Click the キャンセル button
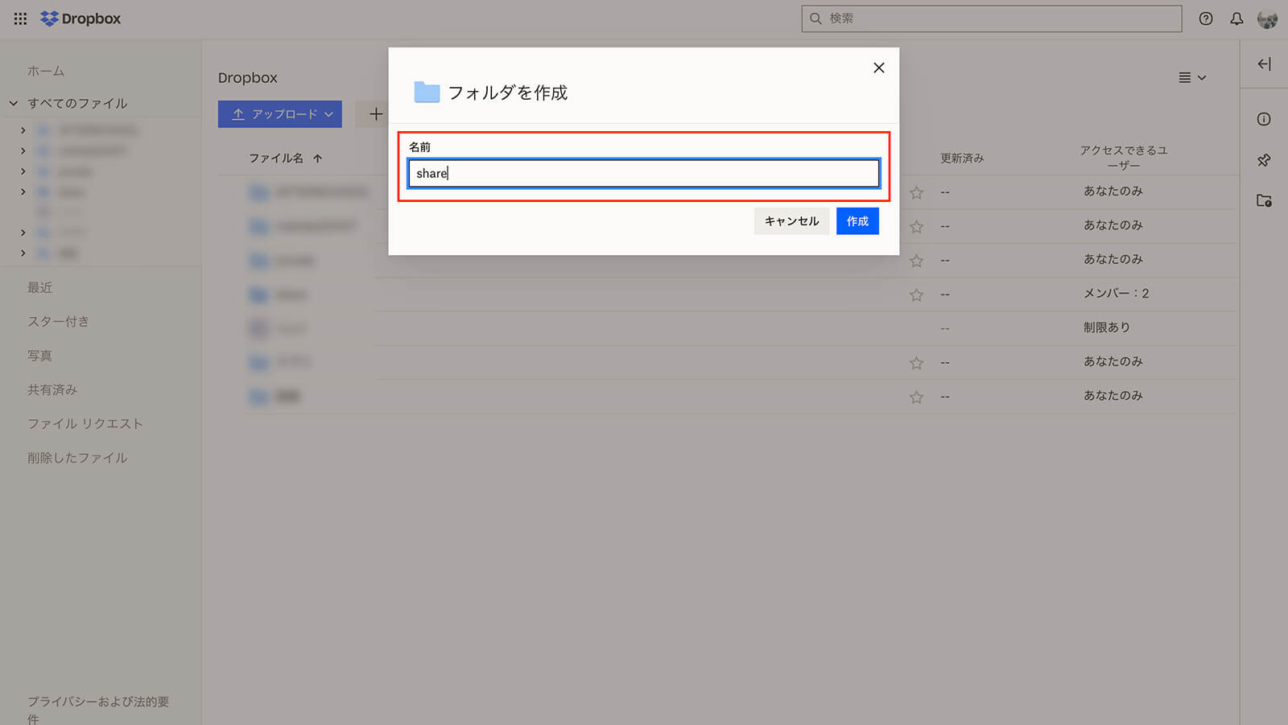 point(791,221)
